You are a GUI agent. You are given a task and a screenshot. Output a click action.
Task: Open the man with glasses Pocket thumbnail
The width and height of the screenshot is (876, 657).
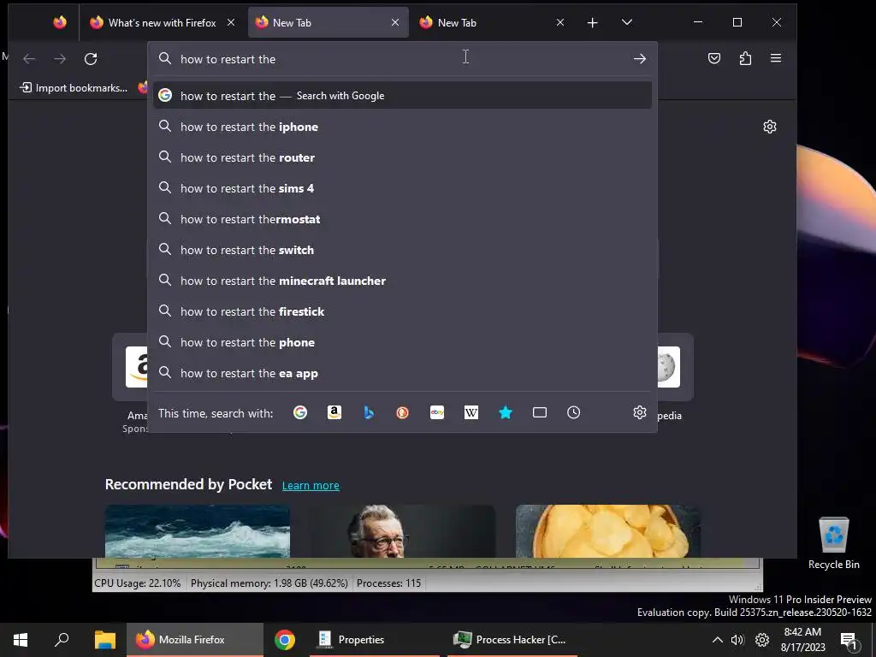(x=402, y=530)
